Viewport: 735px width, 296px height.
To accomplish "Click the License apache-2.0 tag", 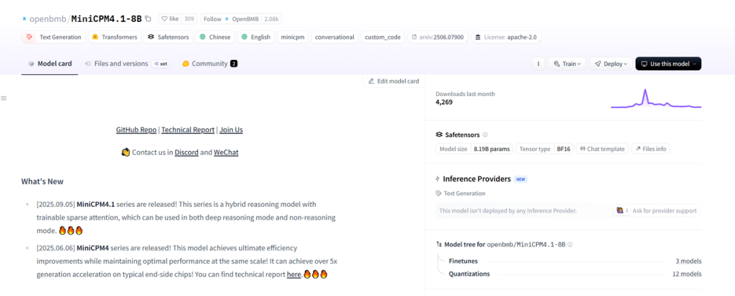I will tap(507, 37).
